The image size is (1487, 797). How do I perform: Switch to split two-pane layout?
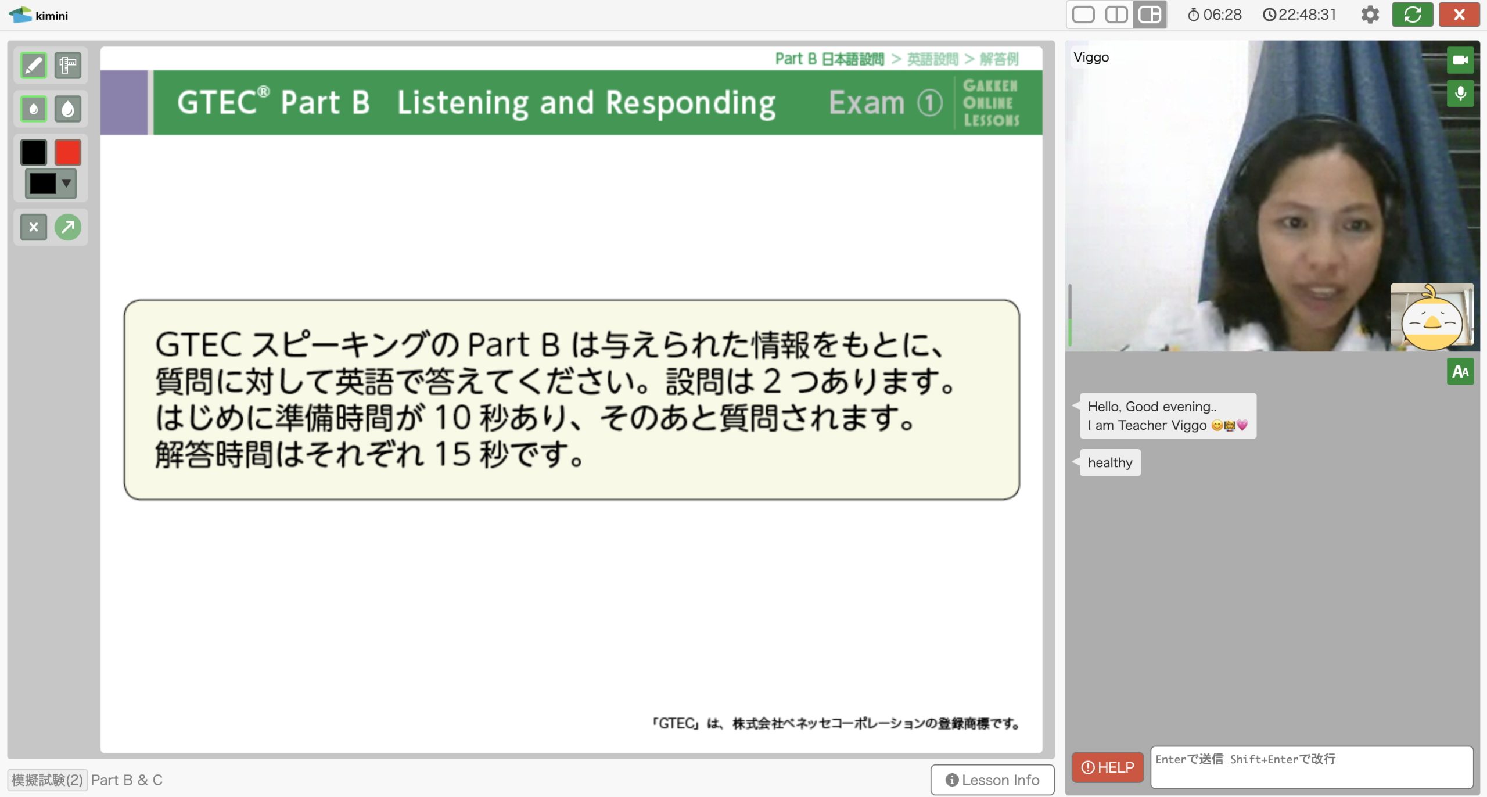[1116, 15]
